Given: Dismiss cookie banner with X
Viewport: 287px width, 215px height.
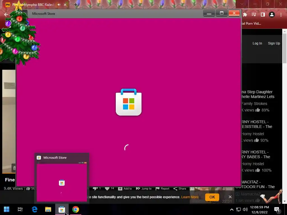Looking at the screenshot, I should 230,197.
